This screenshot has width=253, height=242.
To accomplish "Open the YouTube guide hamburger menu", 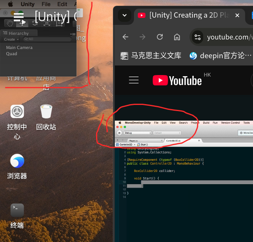I will [x=134, y=80].
